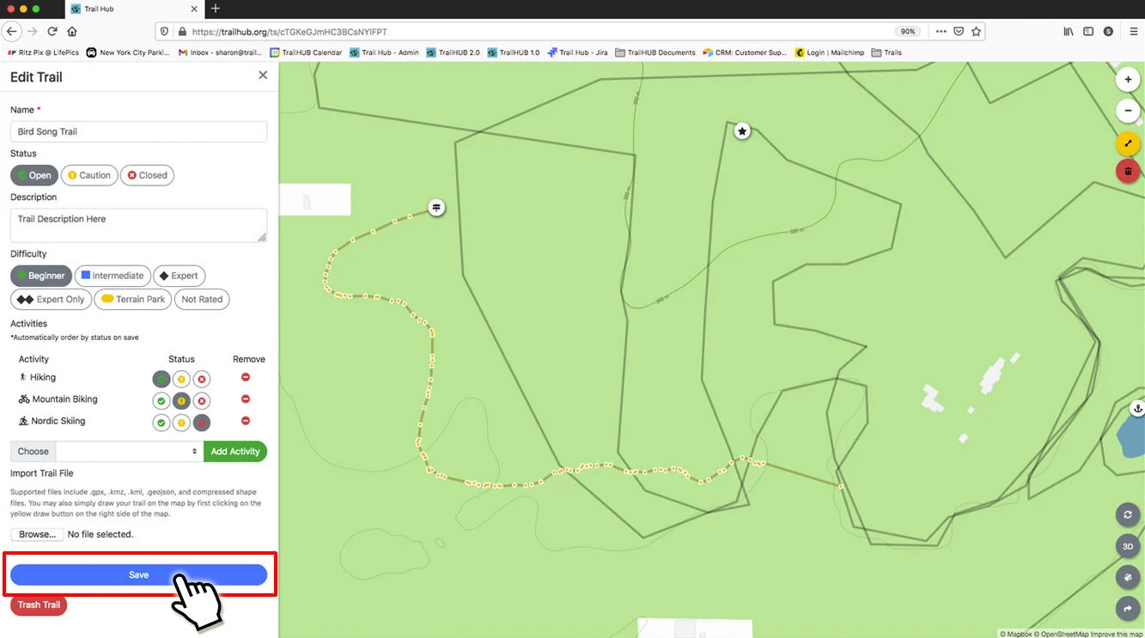Select Expert Only difficulty
Viewport: 1145px width, 638px height.
pyautogui.click(x=52, y=300)
